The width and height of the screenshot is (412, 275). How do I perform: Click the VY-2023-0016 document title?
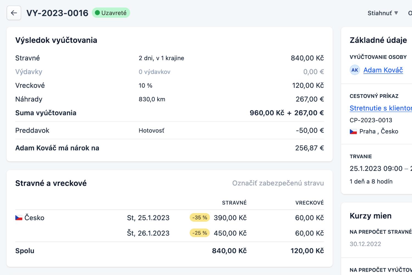(57, 13)
